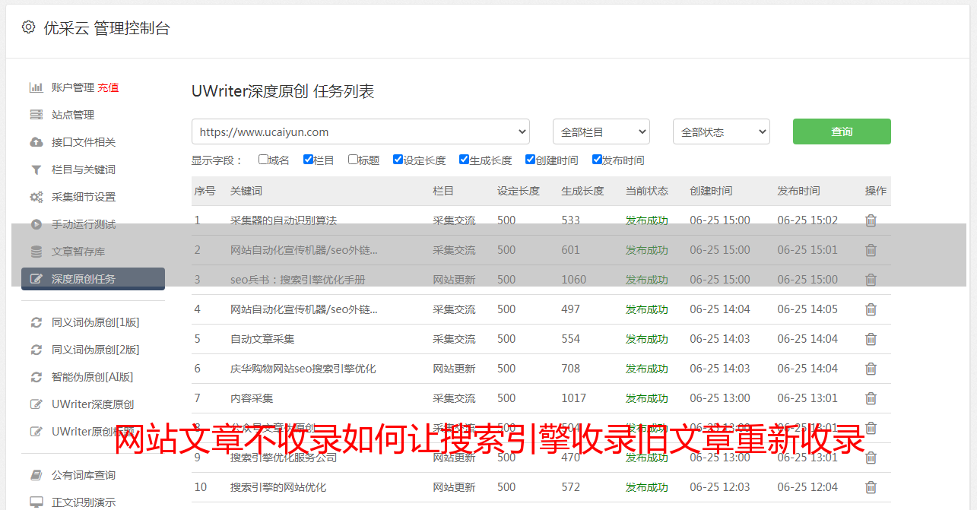Go to 接口文件相关 menu item
Viewport: 977px width, 510px height.
point(84,142)
